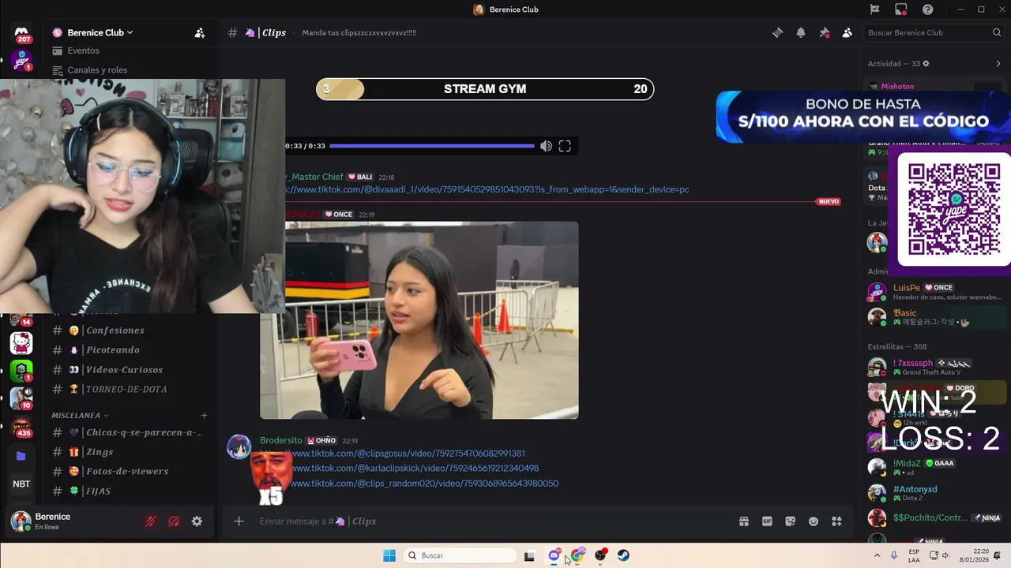1011x568 pixels.
Task: Mute the video player volume icon
Action: pyautogui.click(x=546, y=146)
